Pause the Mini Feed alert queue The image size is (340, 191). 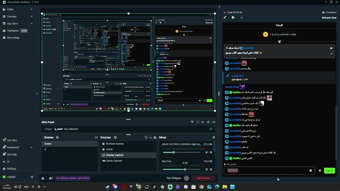point(197,122)
